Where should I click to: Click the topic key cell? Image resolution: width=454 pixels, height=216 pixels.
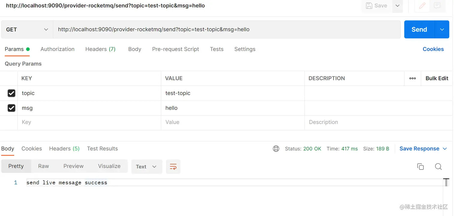pyautogui.click(x=89, y=93)
